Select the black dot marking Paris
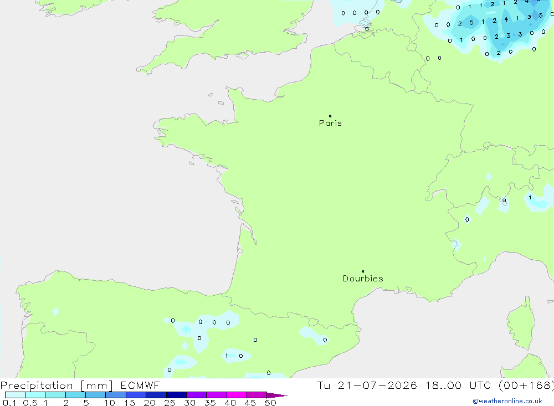The image size is (554, 406). tap(330, 116)
